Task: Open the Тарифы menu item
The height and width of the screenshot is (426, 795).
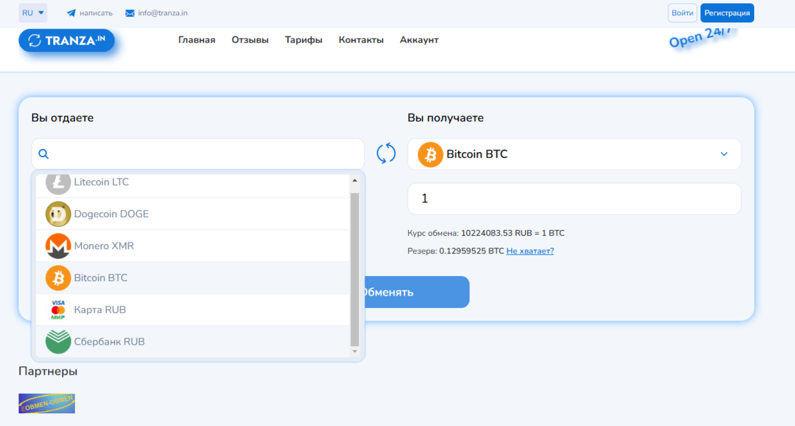Action: (x=304, y=40)
